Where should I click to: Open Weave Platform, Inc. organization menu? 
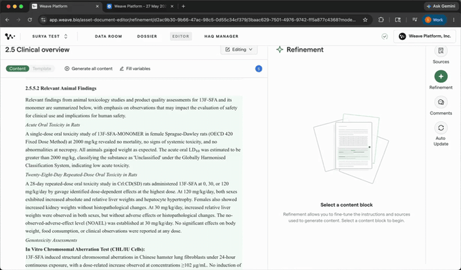click(425, 37)
